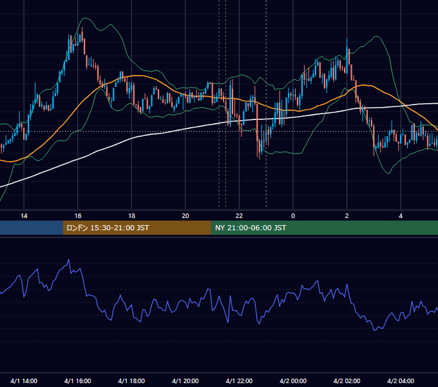Click the 4/2 04:00 date label

(401, 381)
